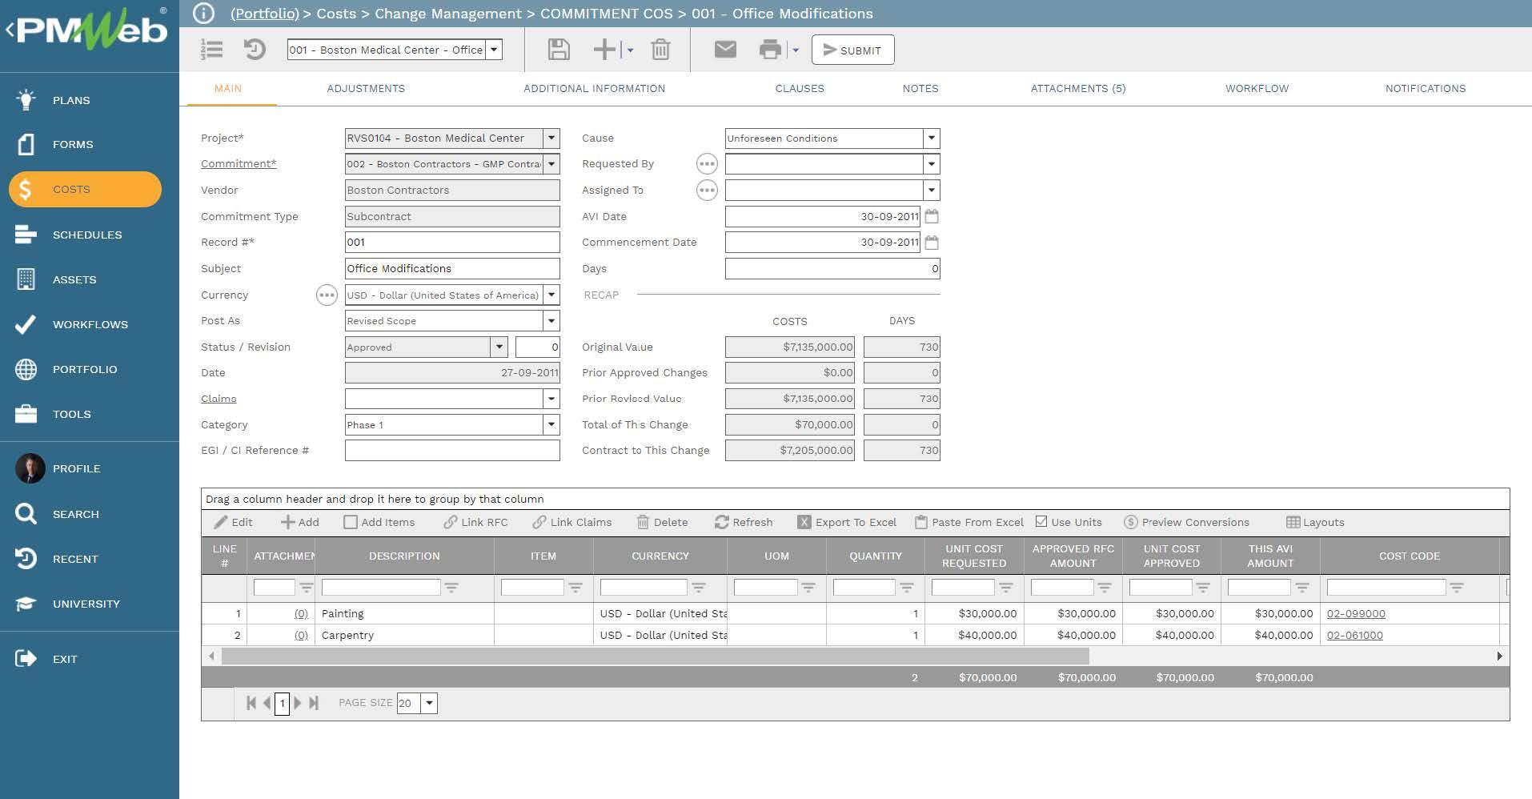
Task: Go to the next grid page arrow
Action: pos(298,703)
